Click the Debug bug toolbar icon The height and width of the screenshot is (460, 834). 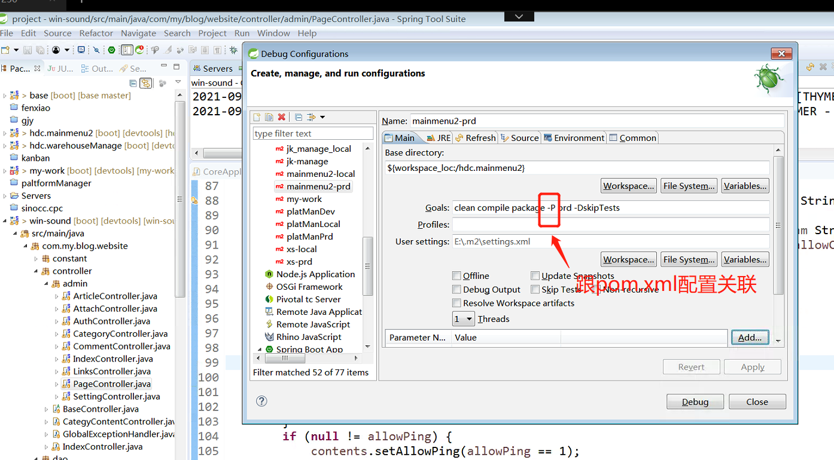click(233, 50)
